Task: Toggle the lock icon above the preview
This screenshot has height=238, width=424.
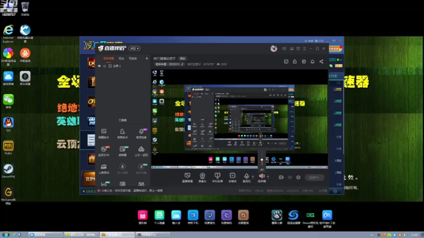Action: pyautogui.click(x=295, y=61)
